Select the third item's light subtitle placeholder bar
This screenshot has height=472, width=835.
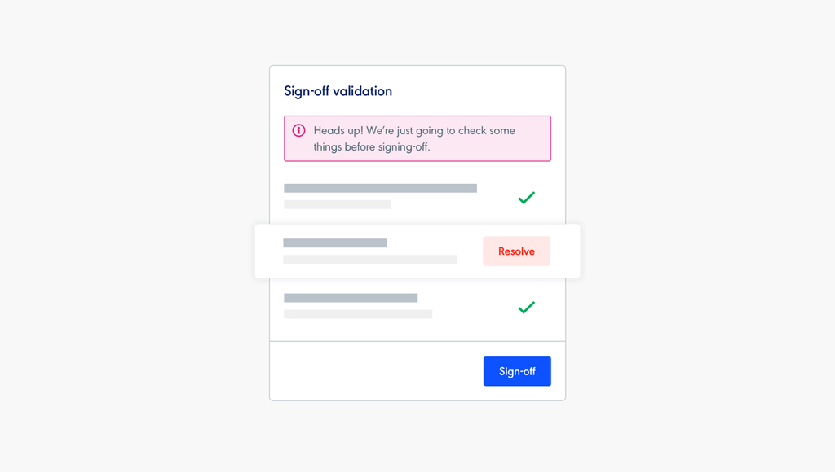[x=358, y=314]
